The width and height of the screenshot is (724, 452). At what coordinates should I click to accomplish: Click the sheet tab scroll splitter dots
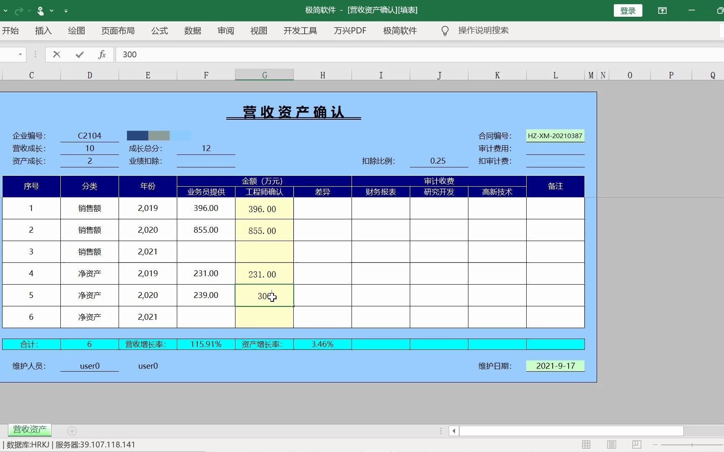pos(441,431)
